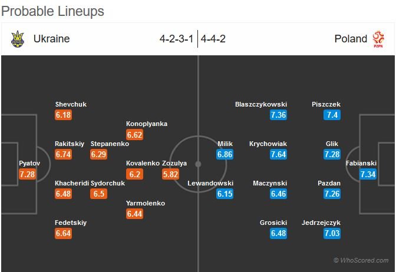396x272 pixels.
Task: Click player name Jedrzejczyk
Action: [x=321, y=223]
